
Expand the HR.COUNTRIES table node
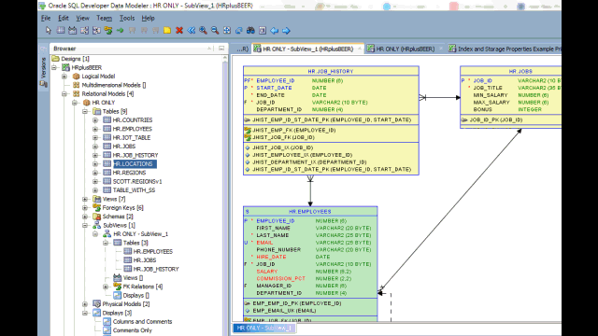click(95, 120)
